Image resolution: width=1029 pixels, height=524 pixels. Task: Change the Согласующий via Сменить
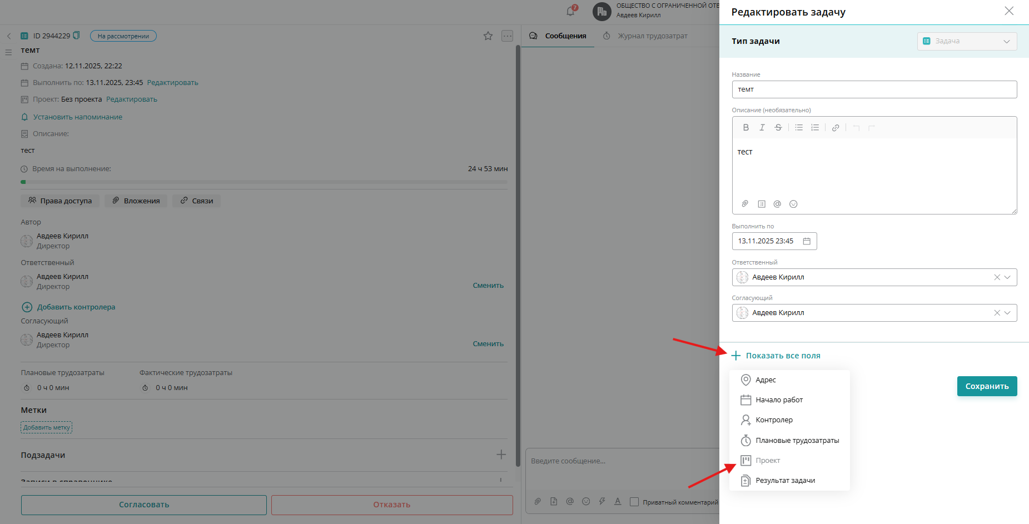(488, 344)
